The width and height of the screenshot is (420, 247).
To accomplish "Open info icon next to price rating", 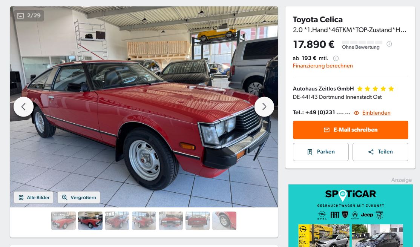I will (x=389, y=44).
